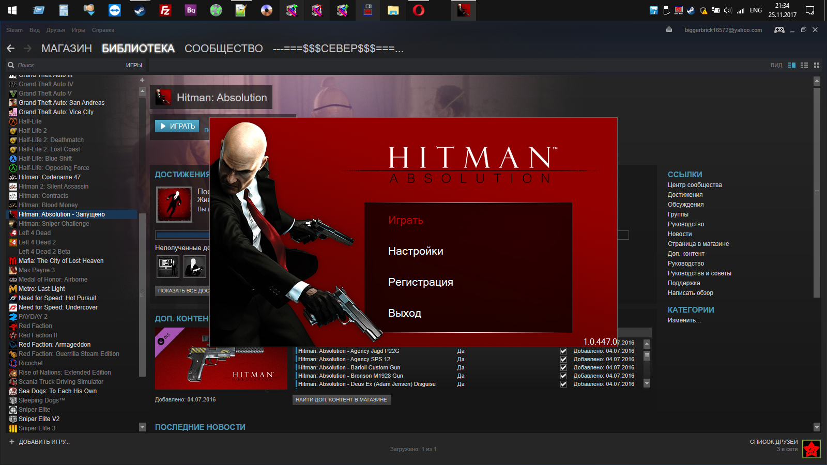Open the ИГРЫ library filter dropdown
827x465 pixels.
(x=134, y=65)
